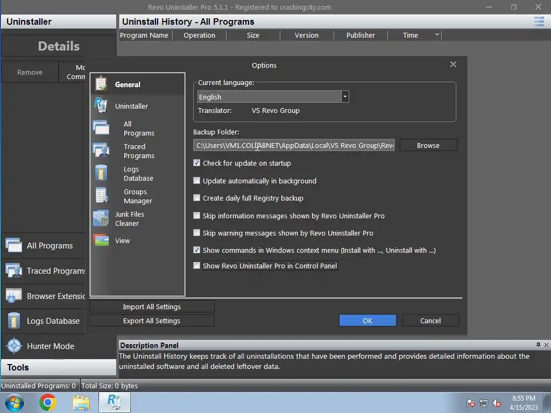The image size is (551, 413).
Task: Click network tray icon
Action: pyautogui.click(x=484, y=403)
